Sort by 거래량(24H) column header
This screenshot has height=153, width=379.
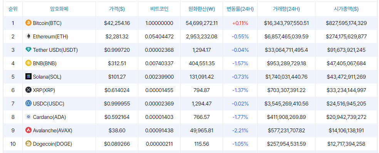(286, 9)
